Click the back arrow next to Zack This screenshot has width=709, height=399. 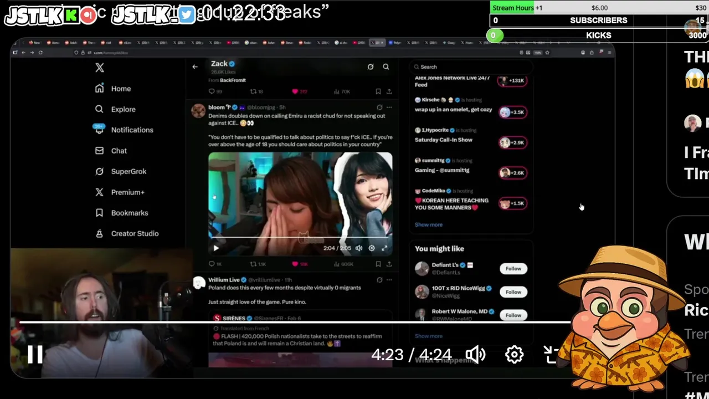pos(195,66)
